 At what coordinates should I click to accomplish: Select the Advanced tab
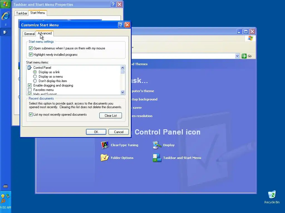[x=45, y=33]
